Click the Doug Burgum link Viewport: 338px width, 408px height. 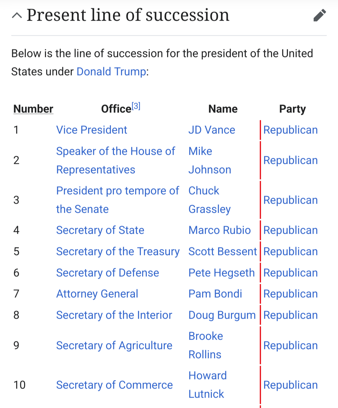point(222,315)
